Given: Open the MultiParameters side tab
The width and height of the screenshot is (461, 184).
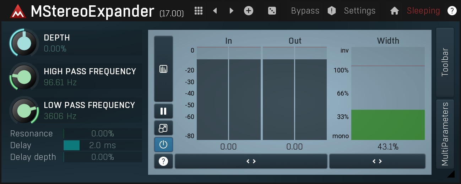Looking at the screenshot, I should [445, 134].
